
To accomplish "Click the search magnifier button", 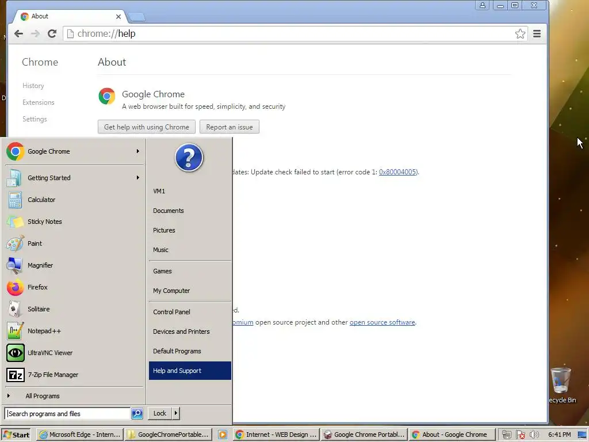I will (137, 413).
